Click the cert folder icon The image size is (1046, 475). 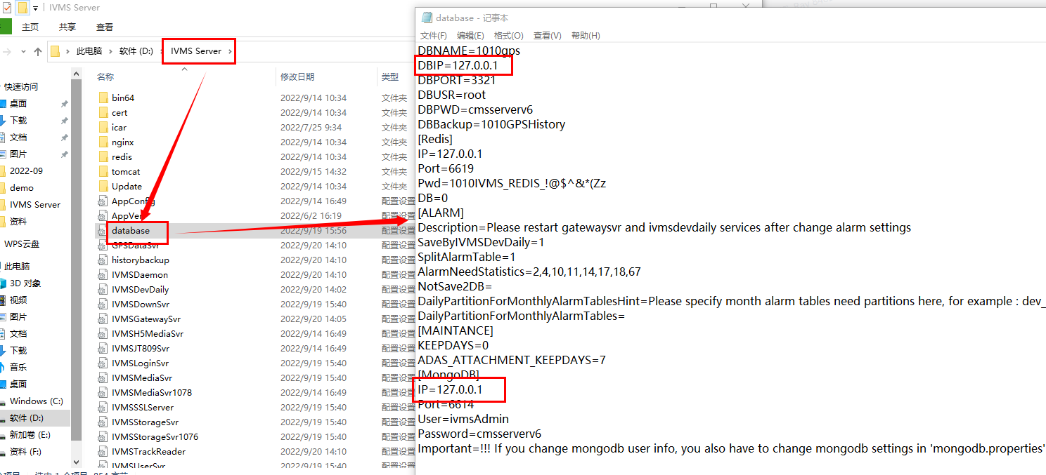103,112
